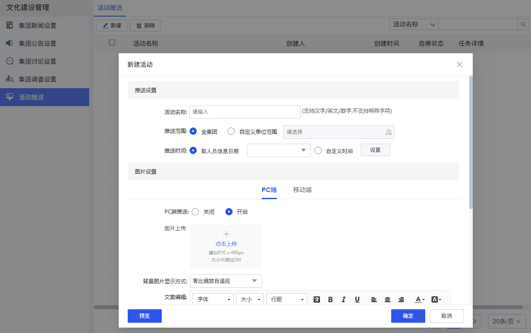Viewport: 531px width, 333px height.
Task: Open 集团讨论设置 in sidebar
Action: pos(44,61)
